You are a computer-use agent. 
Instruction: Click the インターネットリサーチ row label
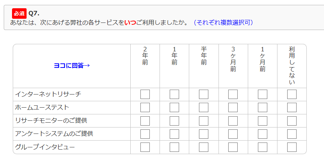tap(48, 94)
